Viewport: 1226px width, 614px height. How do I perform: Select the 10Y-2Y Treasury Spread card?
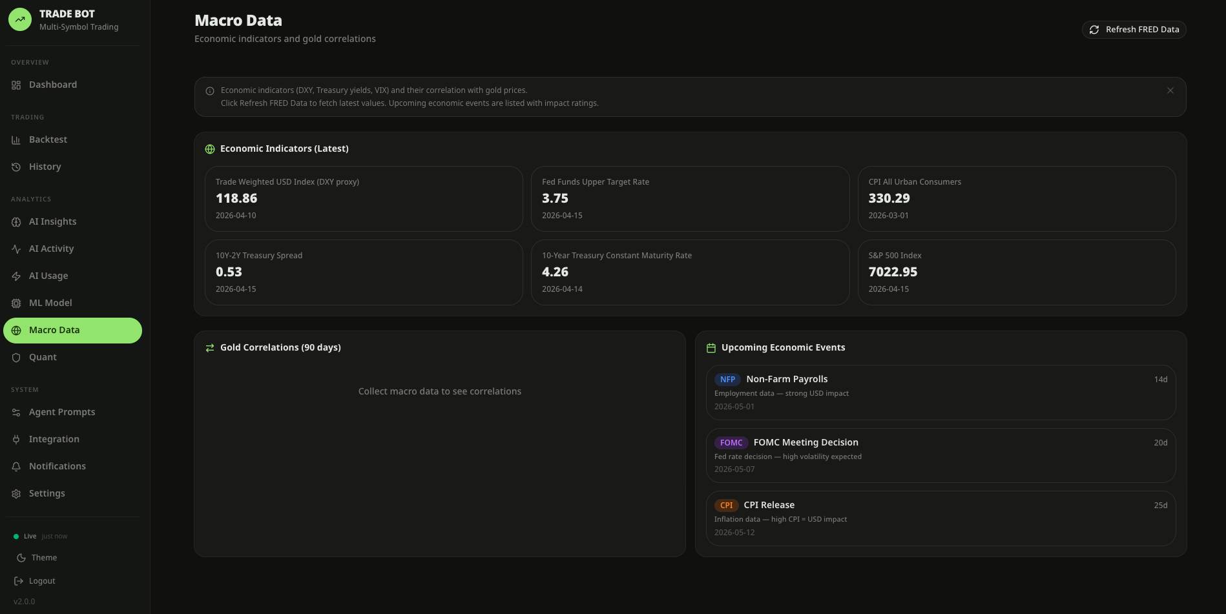(364, 272)
